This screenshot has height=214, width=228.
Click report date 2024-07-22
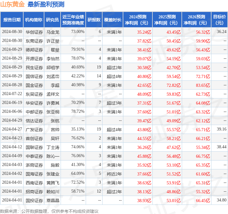click(x=12, y=94)
